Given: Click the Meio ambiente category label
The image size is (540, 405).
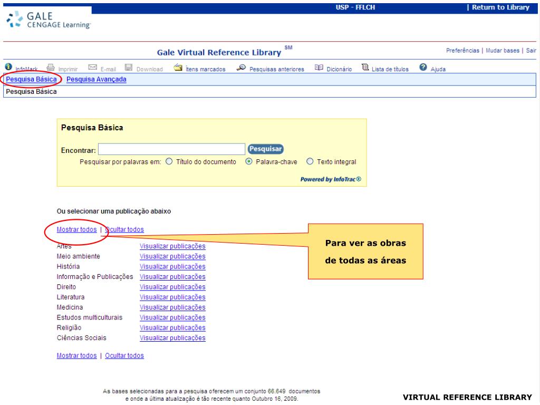Looking at the screenshot, I should point(78,256).
